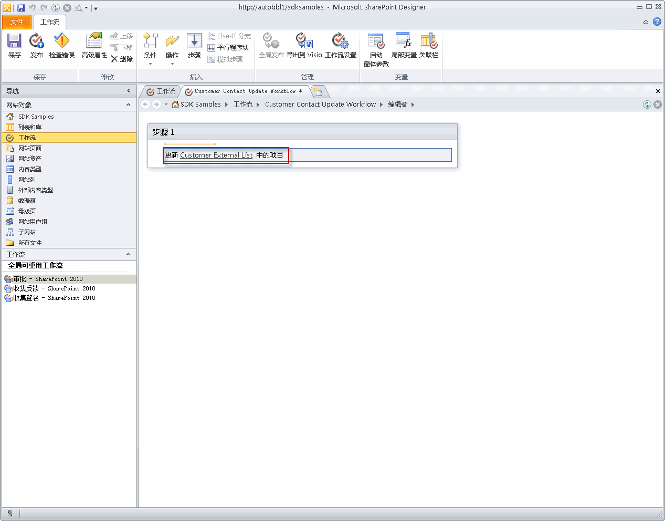Open 网站资产 (Site Assets)
665x521 pixels.
click(69, 159)
